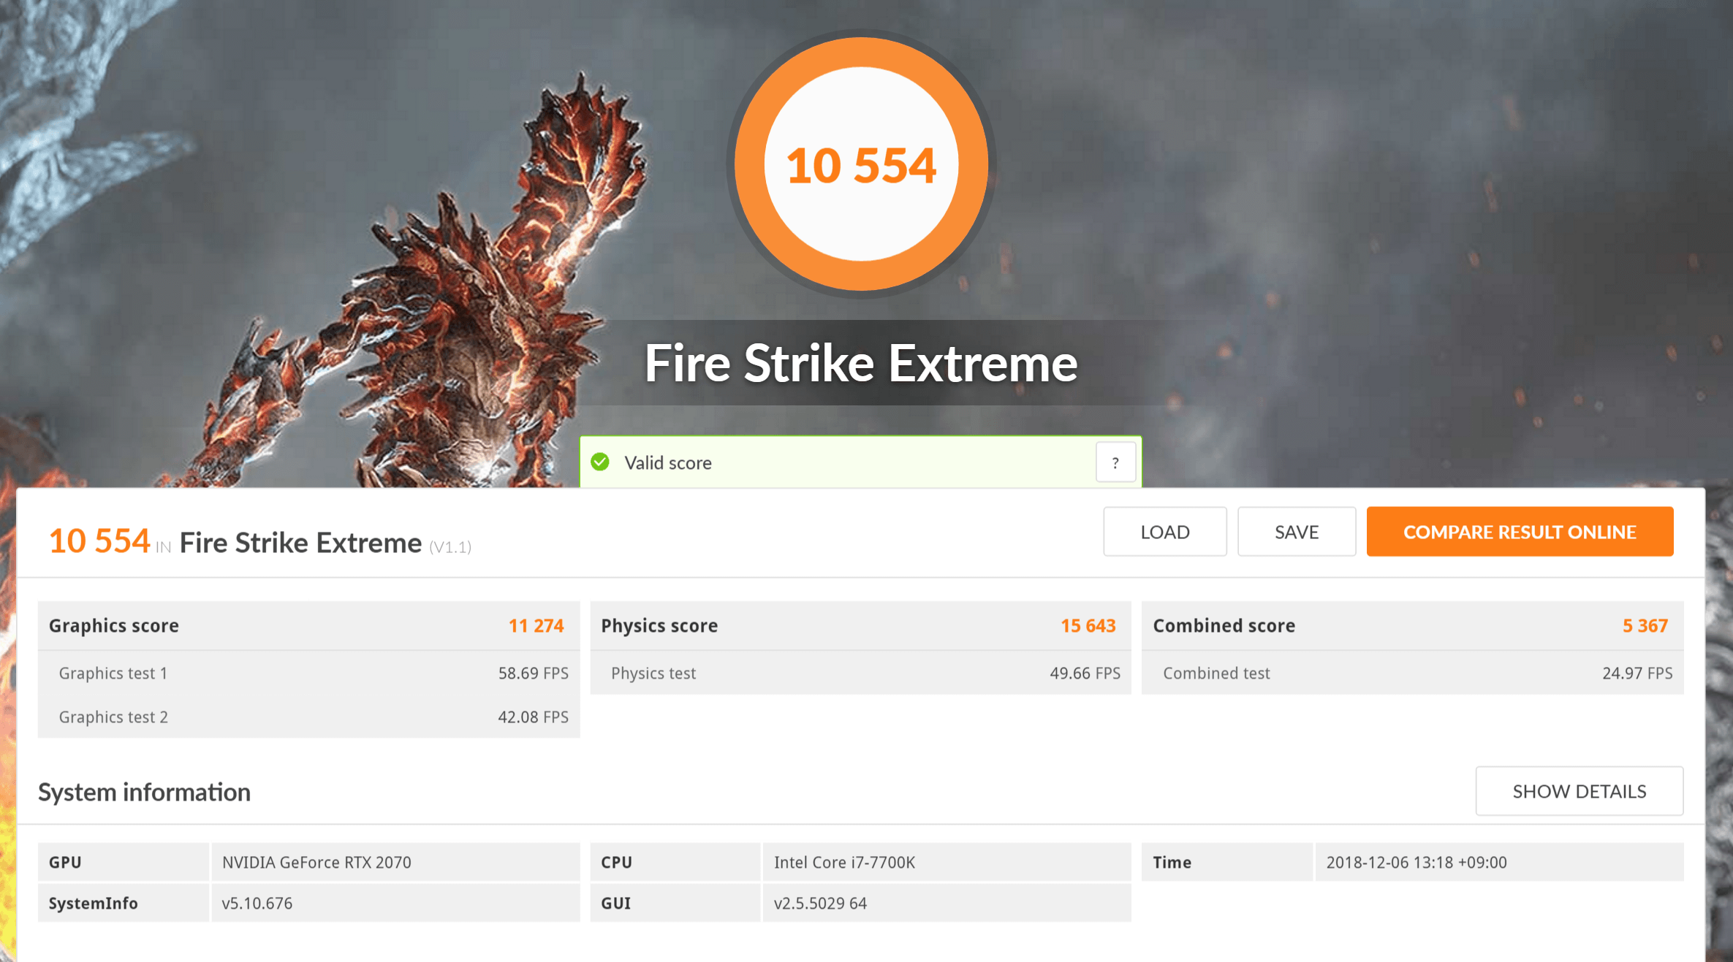Click the (V1.1) version label

click(450, 546)
